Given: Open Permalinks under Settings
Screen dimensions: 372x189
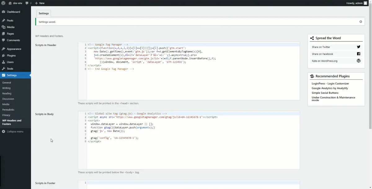Looking at the screenshot, I should (8, 110).
